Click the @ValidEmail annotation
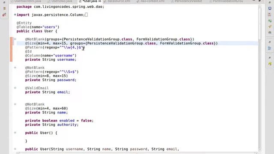This screenshot has width=274, height=154. click(37, 88)
